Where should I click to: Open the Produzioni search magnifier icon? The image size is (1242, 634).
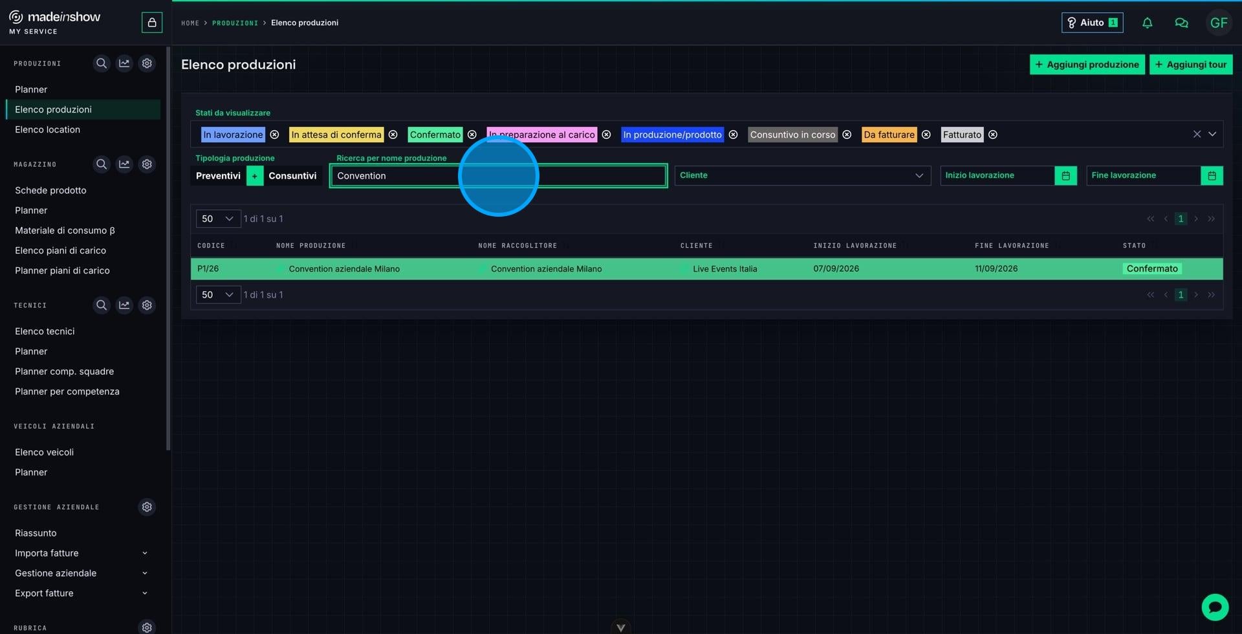pos(102,63)
